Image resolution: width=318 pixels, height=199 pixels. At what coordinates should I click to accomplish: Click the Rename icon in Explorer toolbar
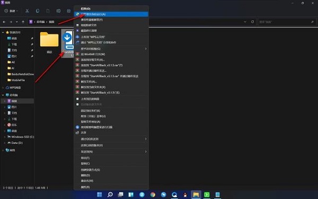click(58, 11)
